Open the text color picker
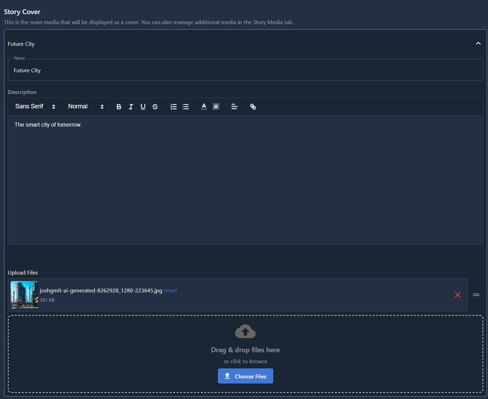The image size is (488, 399). click(x=204, y=107)
